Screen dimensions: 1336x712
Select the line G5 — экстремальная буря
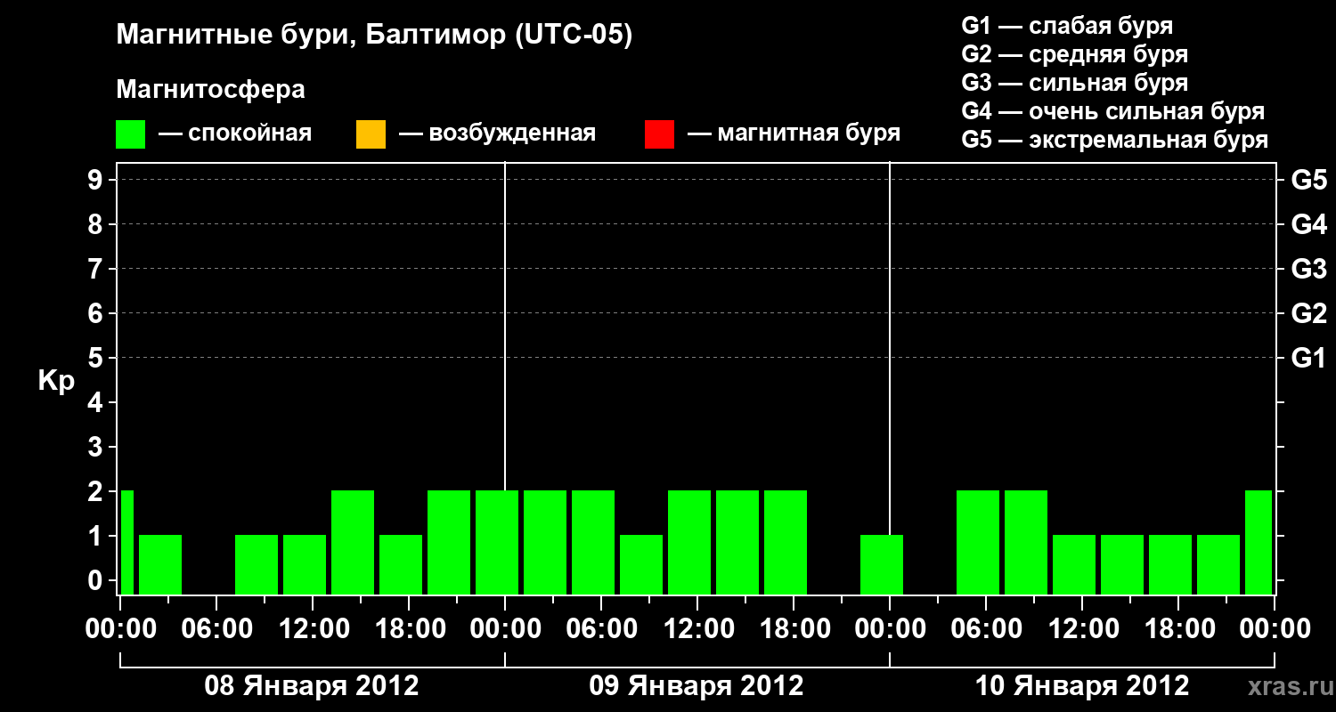point(1115,140)
